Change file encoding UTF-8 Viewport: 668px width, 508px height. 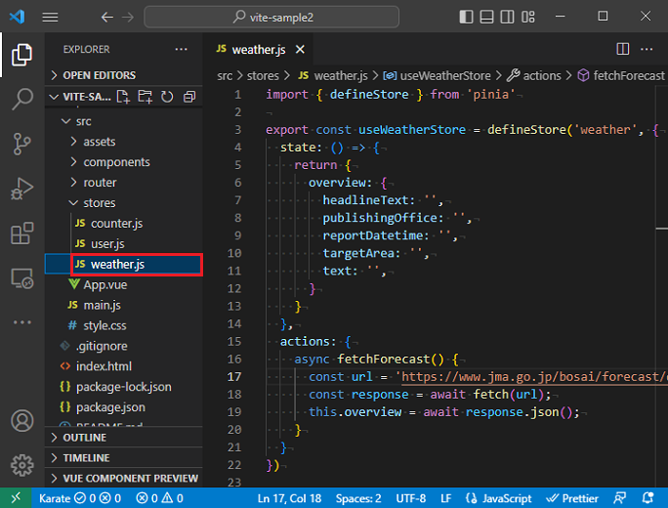coord(411,498)
